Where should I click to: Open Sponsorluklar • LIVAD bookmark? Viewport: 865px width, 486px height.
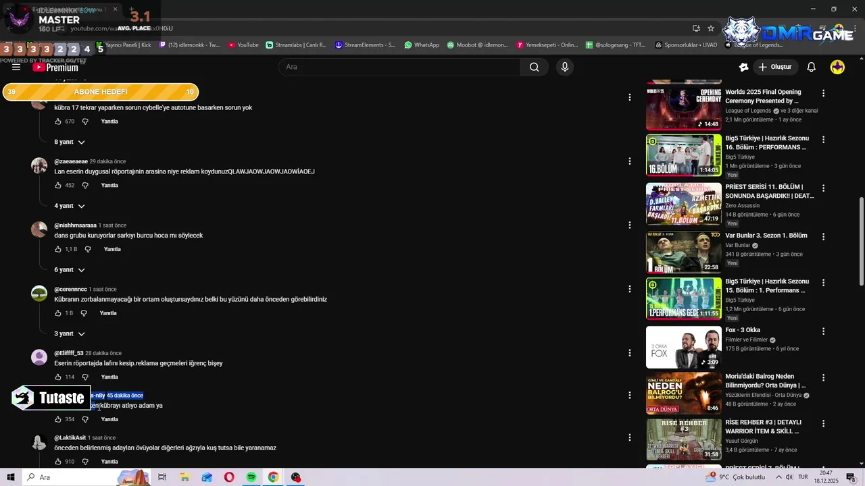click(x=687, y=45)
